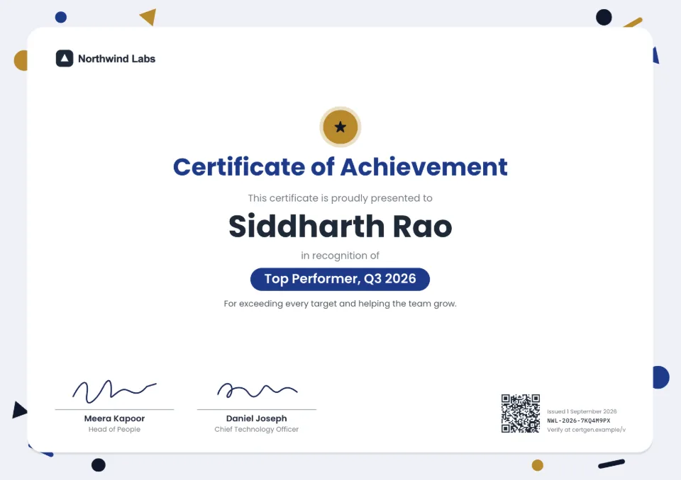Click the Northwind Labs triangle logo icon
Viewport: 681px width, 480px height.
tap(65, 59)
